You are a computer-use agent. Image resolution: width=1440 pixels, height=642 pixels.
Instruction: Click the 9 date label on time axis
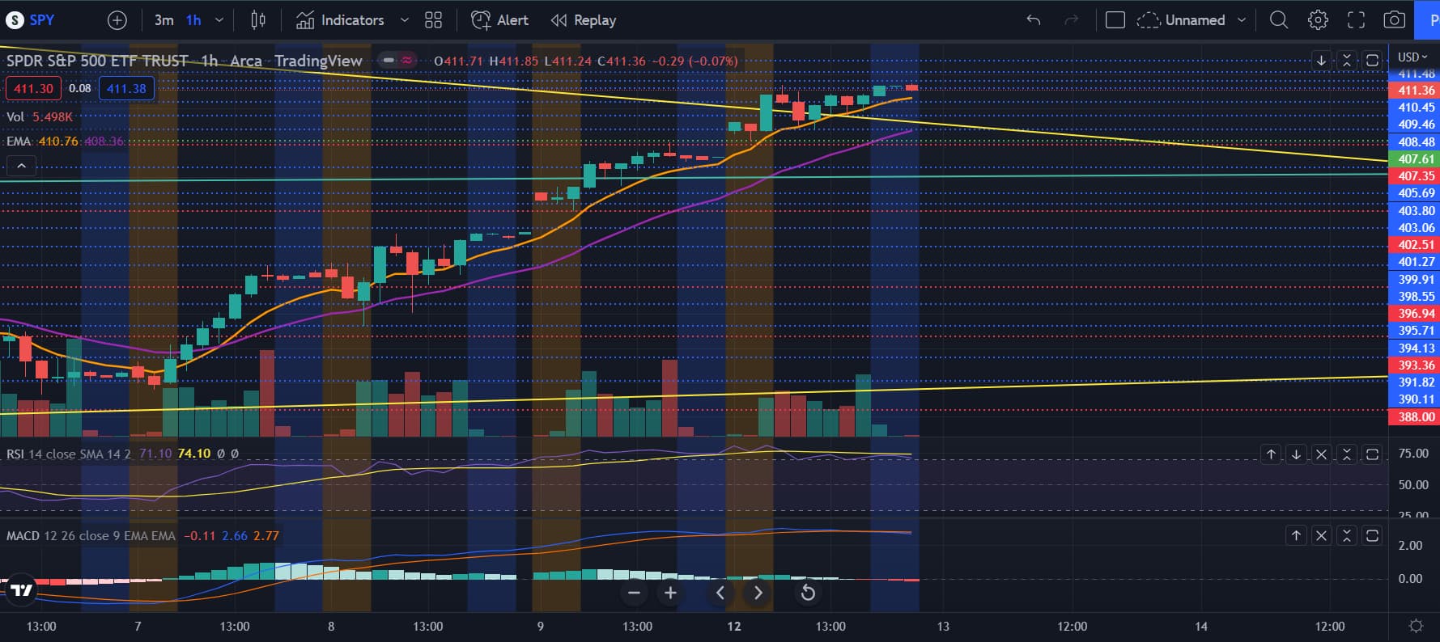pos(540,627)
